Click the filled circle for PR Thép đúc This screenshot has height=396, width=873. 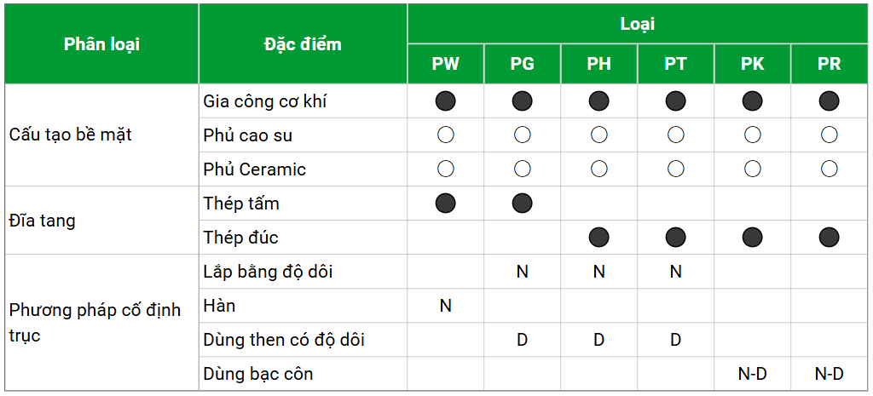[829, 238]
